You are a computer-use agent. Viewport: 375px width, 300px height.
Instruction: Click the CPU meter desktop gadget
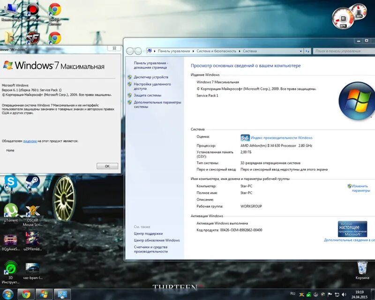(x=344, y=19)
